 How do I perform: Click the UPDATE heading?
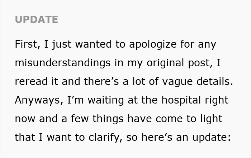(37, 19)
